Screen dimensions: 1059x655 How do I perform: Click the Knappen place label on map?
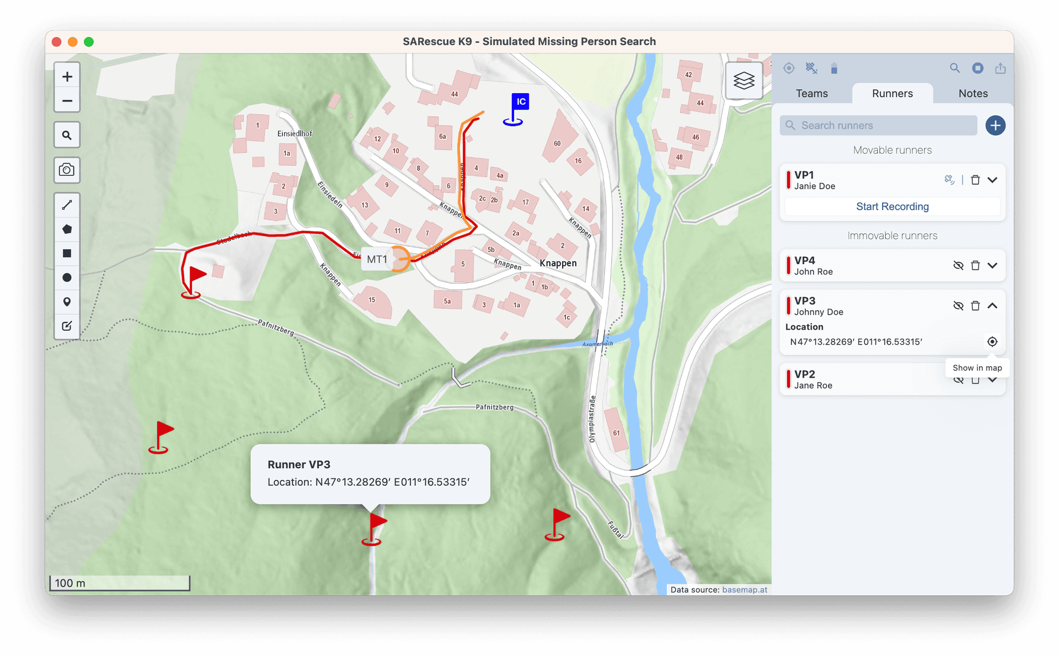click(558, 263)
